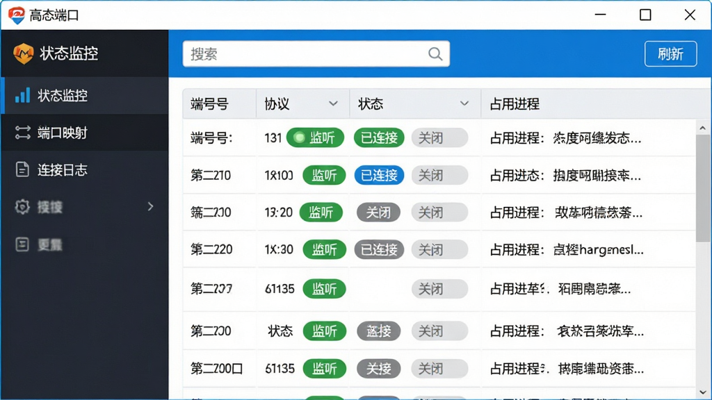
Task: Click scrollbar up arrow in table
Action: pos(702,128)
